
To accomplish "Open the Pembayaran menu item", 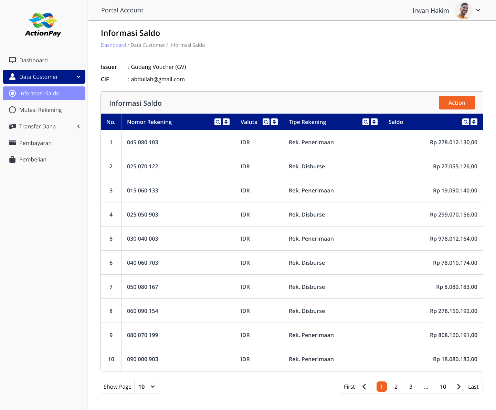I will click(35, 143).
